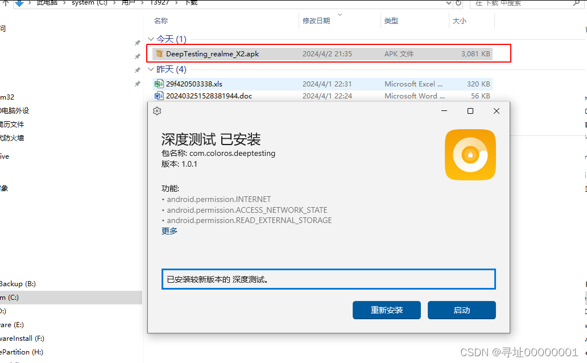Open the Partition (H:) drive in sidebar
Image resolution: width=587 pixels, height=363 pixels.
pos(22,352)
